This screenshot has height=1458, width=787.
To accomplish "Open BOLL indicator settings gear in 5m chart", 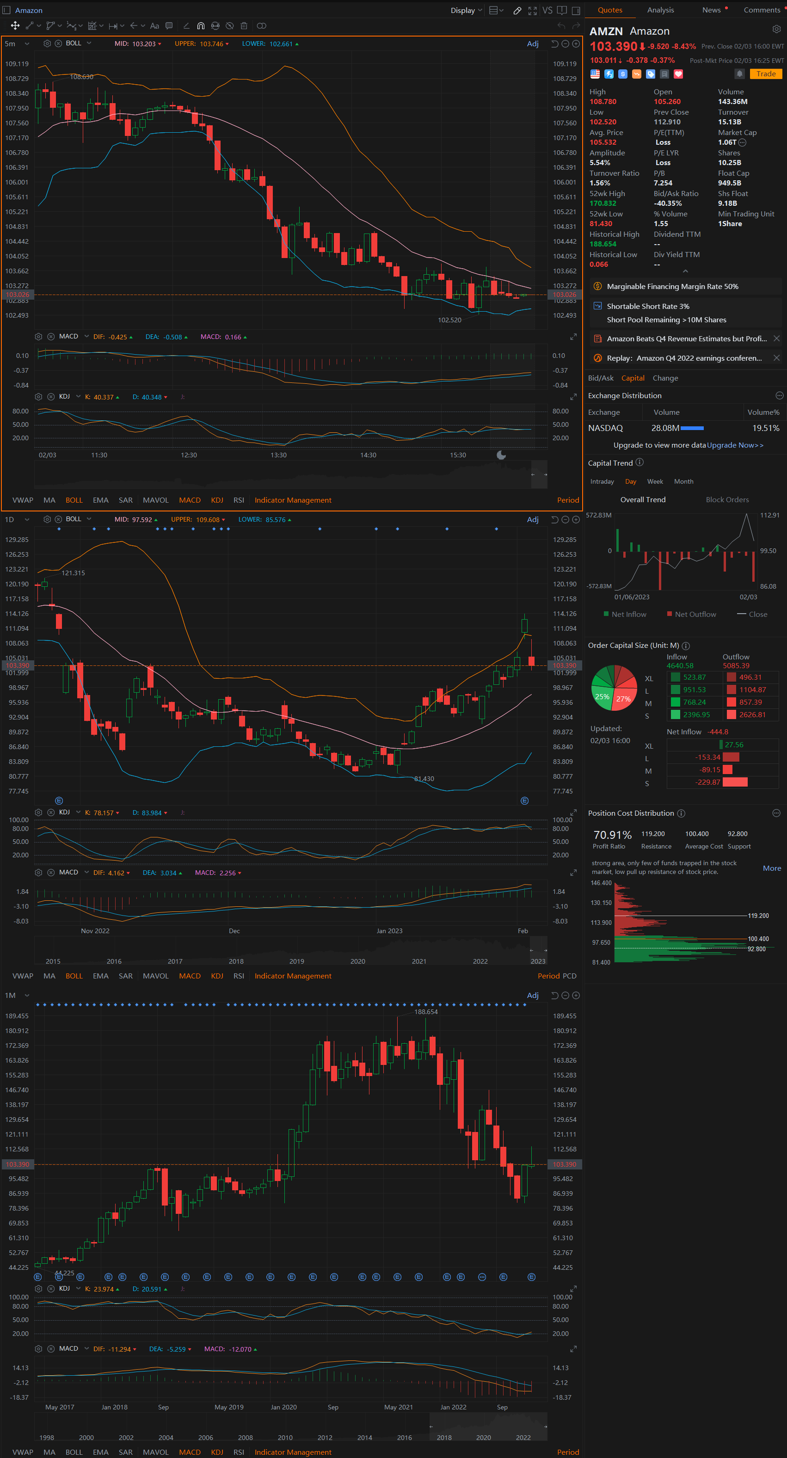I will coord(48,43).
